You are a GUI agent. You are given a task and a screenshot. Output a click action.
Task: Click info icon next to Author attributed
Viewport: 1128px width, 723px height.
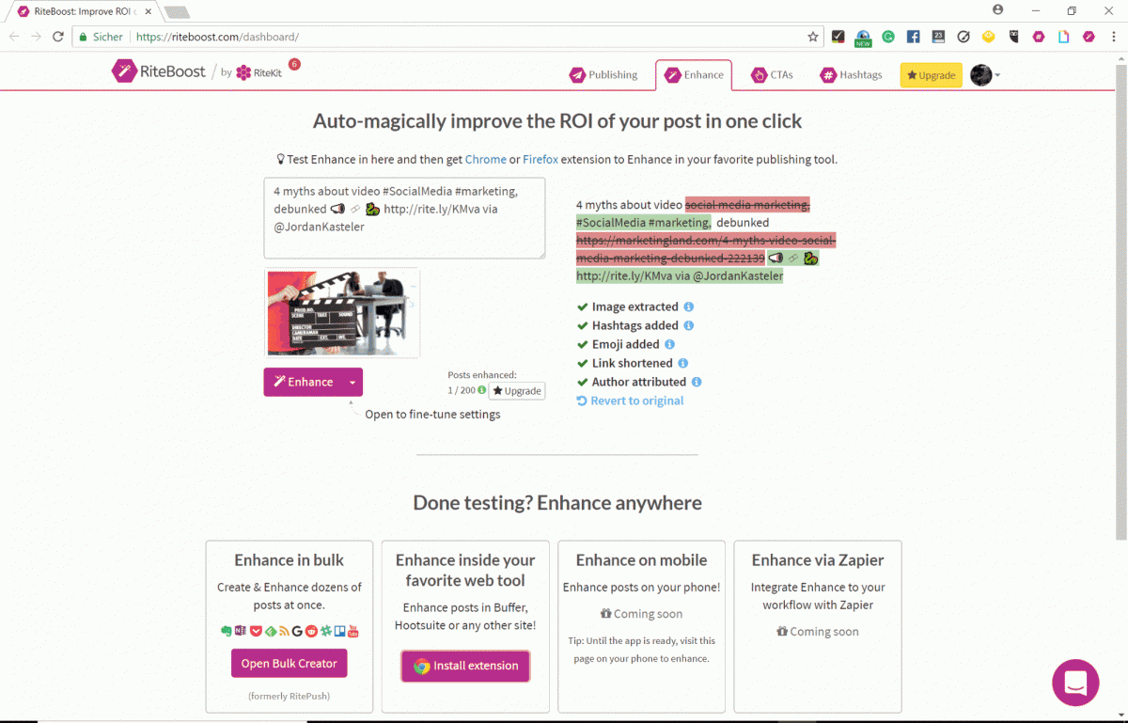coord(697,382)
